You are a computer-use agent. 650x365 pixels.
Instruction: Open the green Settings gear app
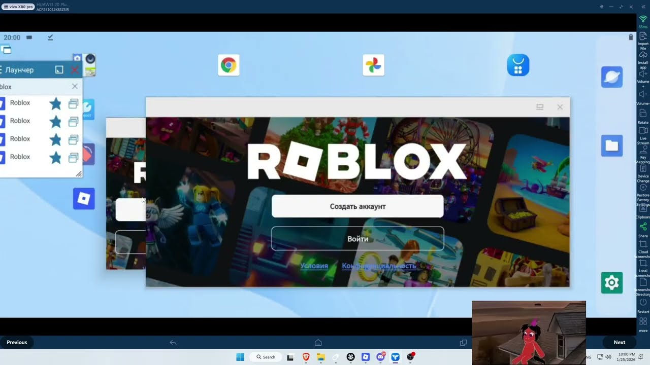coord(611,283)
